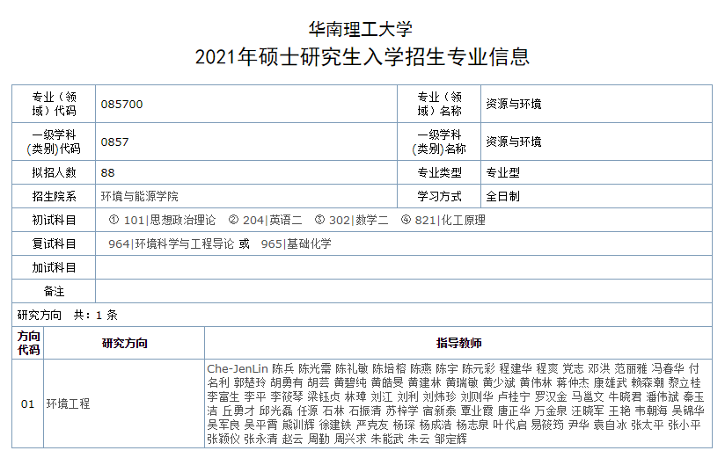The width and height of the screenshot is (725, 458).
Task: Click the 方向代码 column header
Action: 28,343
